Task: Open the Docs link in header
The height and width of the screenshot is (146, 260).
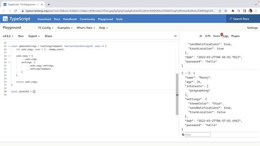Action: point(57,19)
